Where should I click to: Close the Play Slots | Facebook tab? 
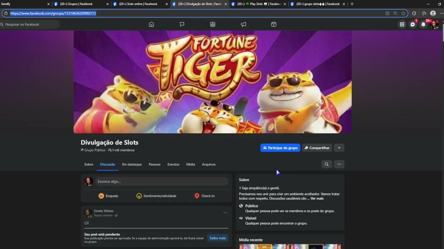coord(285,4)
